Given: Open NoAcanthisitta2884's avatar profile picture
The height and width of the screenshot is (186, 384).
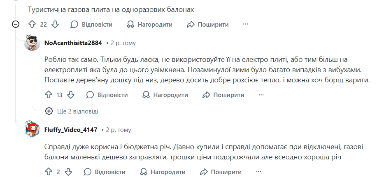Looking at the screenshot, I should coord(32,43).
